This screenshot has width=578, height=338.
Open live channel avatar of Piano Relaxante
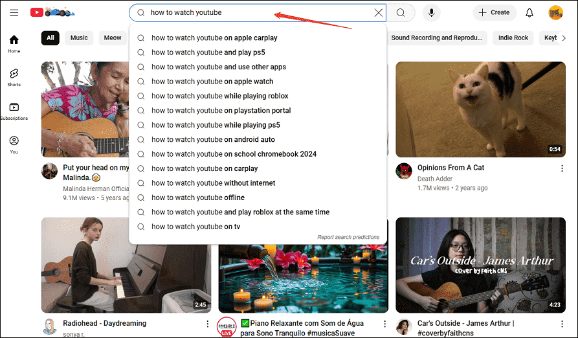point(227,326)
